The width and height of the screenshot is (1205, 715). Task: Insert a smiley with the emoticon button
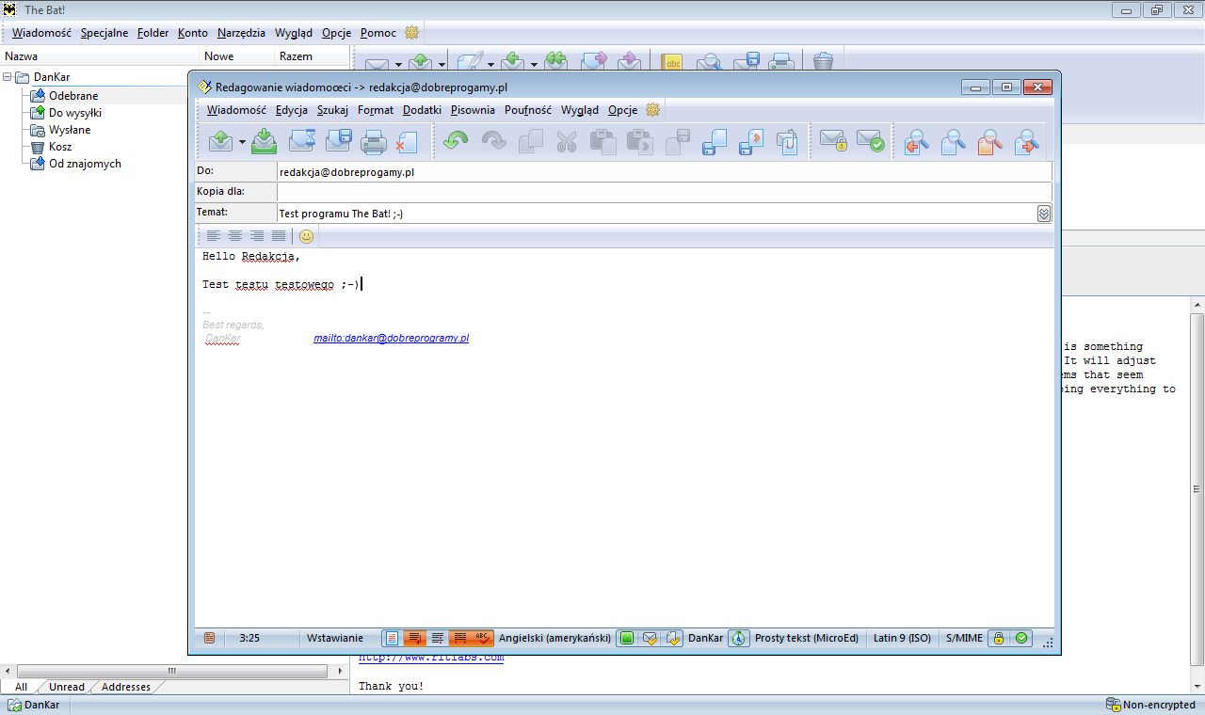coord(306,236)
